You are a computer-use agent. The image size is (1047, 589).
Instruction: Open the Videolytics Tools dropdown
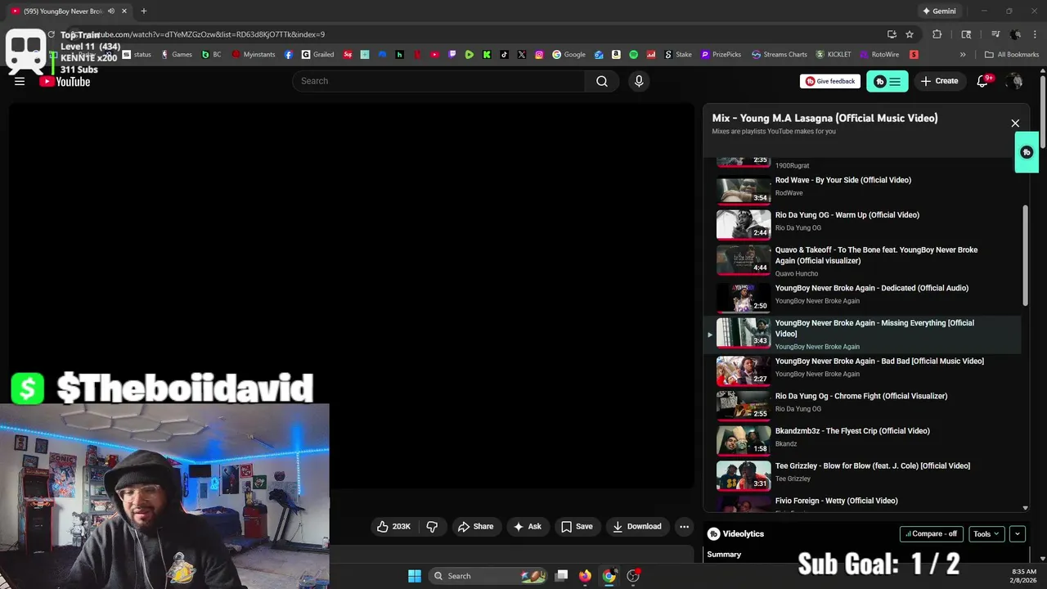[986, 533]
